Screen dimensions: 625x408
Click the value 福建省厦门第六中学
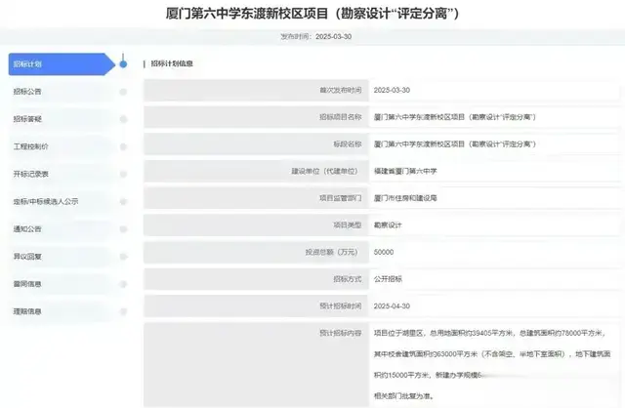pos(405,172)
